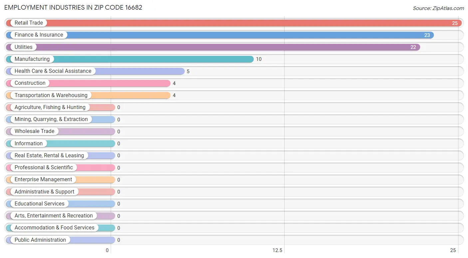Click the chart title Employment Industries
Viewport: 468px width, 258px height.
coord(73,7)
